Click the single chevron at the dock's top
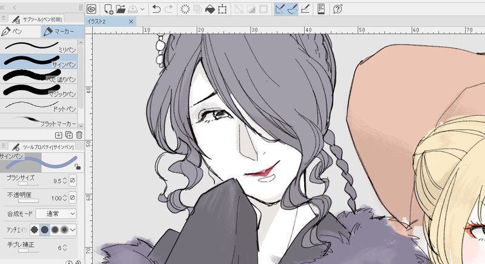This screenshot has height=264, width=485. coord(15,7)
